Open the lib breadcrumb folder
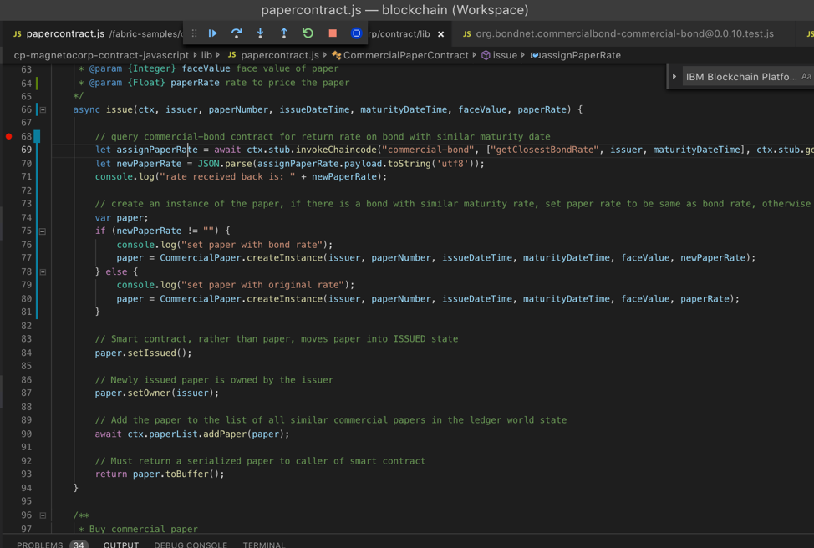814x548 pixels. [206, 55]
